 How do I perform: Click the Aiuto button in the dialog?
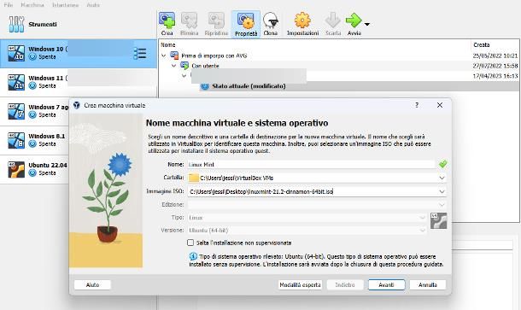click(x=92, y=284)
